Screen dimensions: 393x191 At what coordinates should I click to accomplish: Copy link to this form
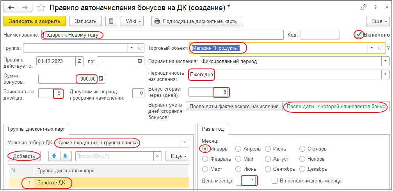[364, 7]
